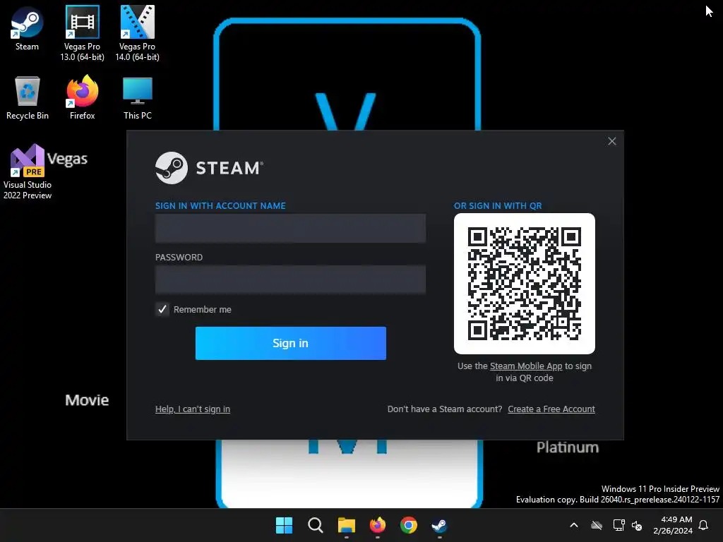Screen dimensions: 723x542
Task: Open the Steam Mobile App link
Action: point(526,366)
